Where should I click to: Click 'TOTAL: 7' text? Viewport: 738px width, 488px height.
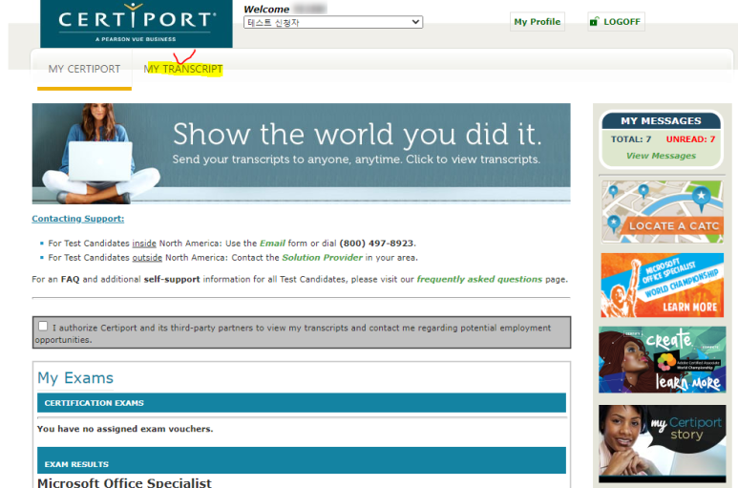tap(631, 139)
